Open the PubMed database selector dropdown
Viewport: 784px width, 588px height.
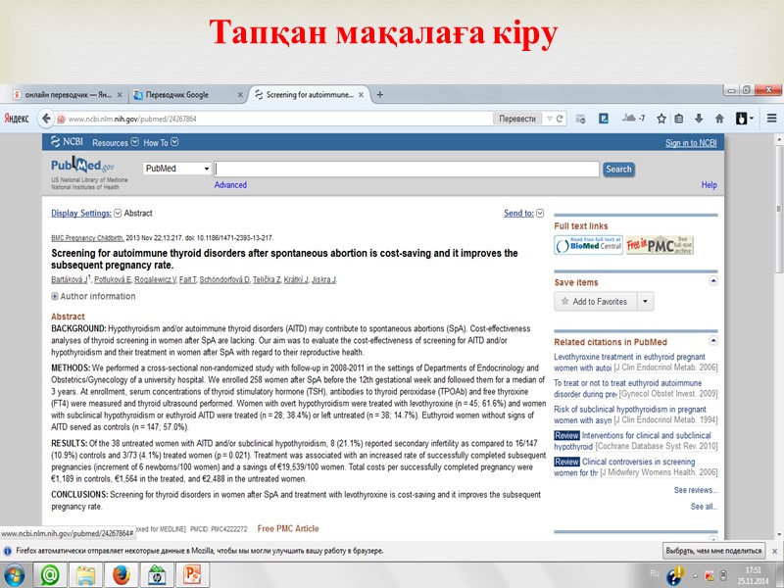[x=176, y=169]
